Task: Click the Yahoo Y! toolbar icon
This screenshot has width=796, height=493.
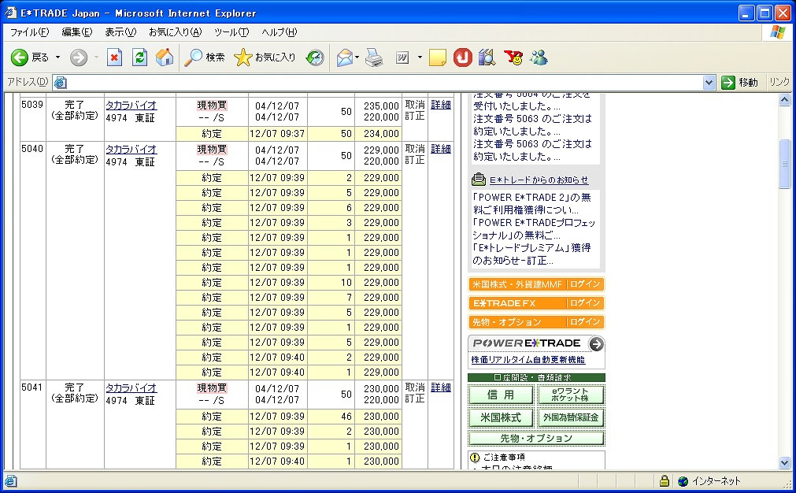Action: pos(513,57)
